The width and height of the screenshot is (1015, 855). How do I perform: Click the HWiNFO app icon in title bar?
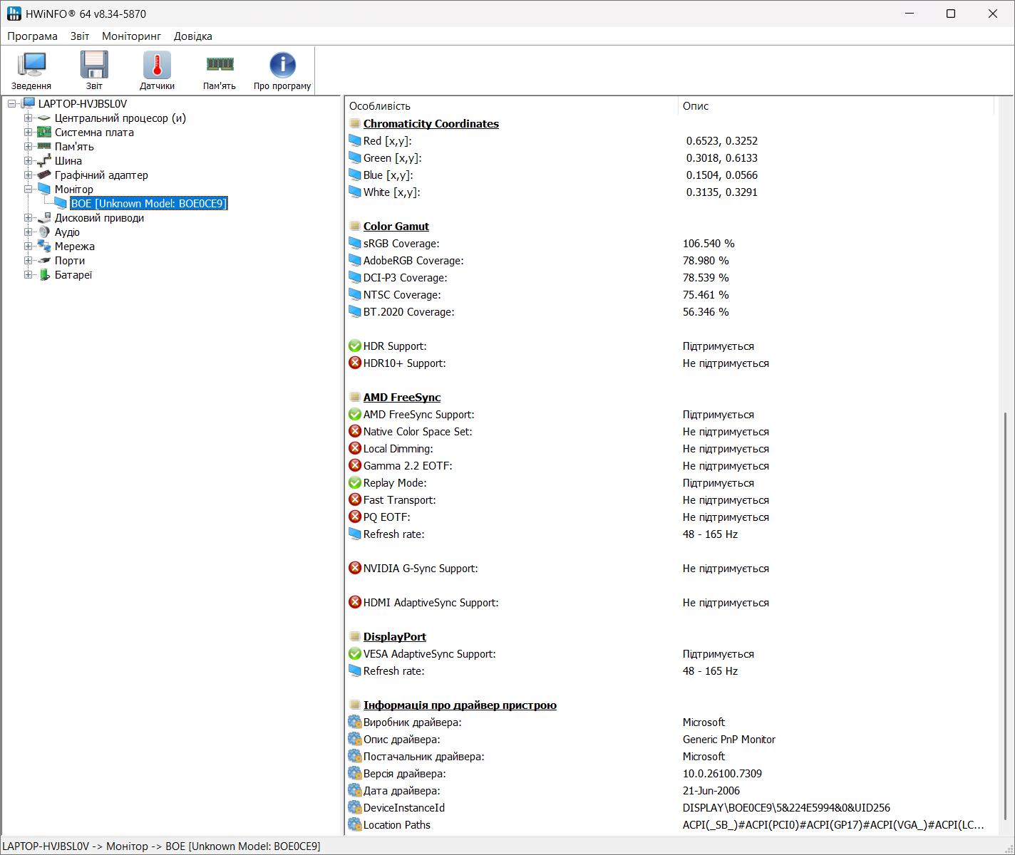[14, 14]
